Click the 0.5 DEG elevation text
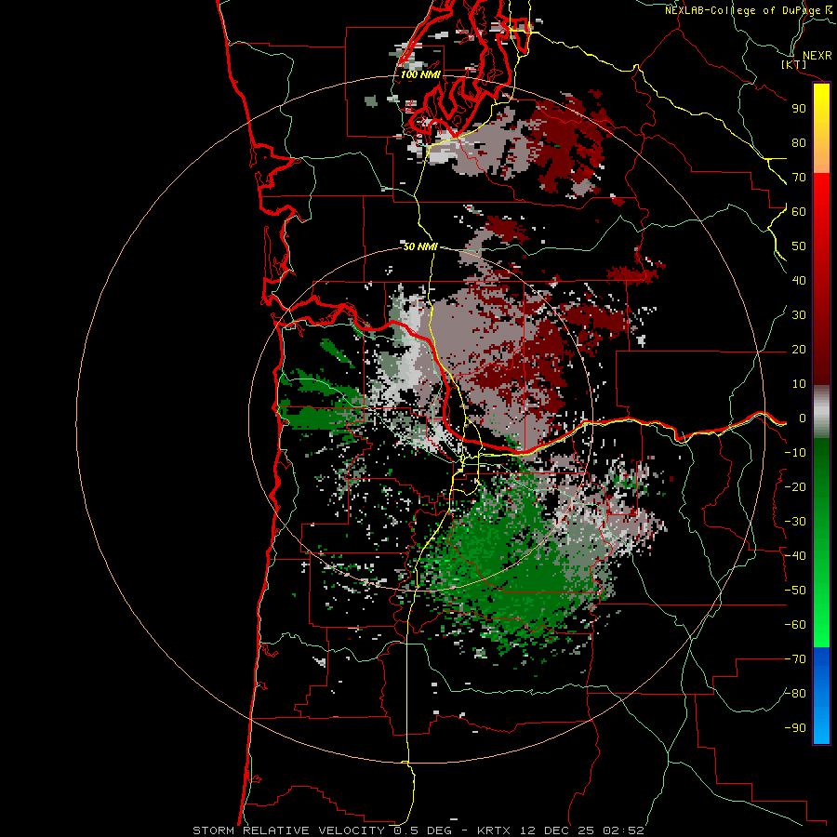 pyautogui.click(x=423, y=830)
